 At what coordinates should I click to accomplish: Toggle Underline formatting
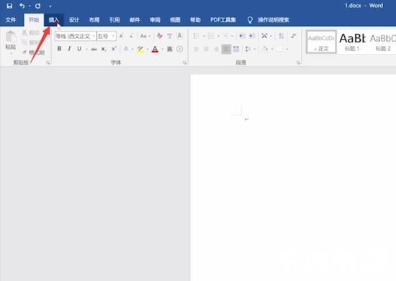pos(79,49)
